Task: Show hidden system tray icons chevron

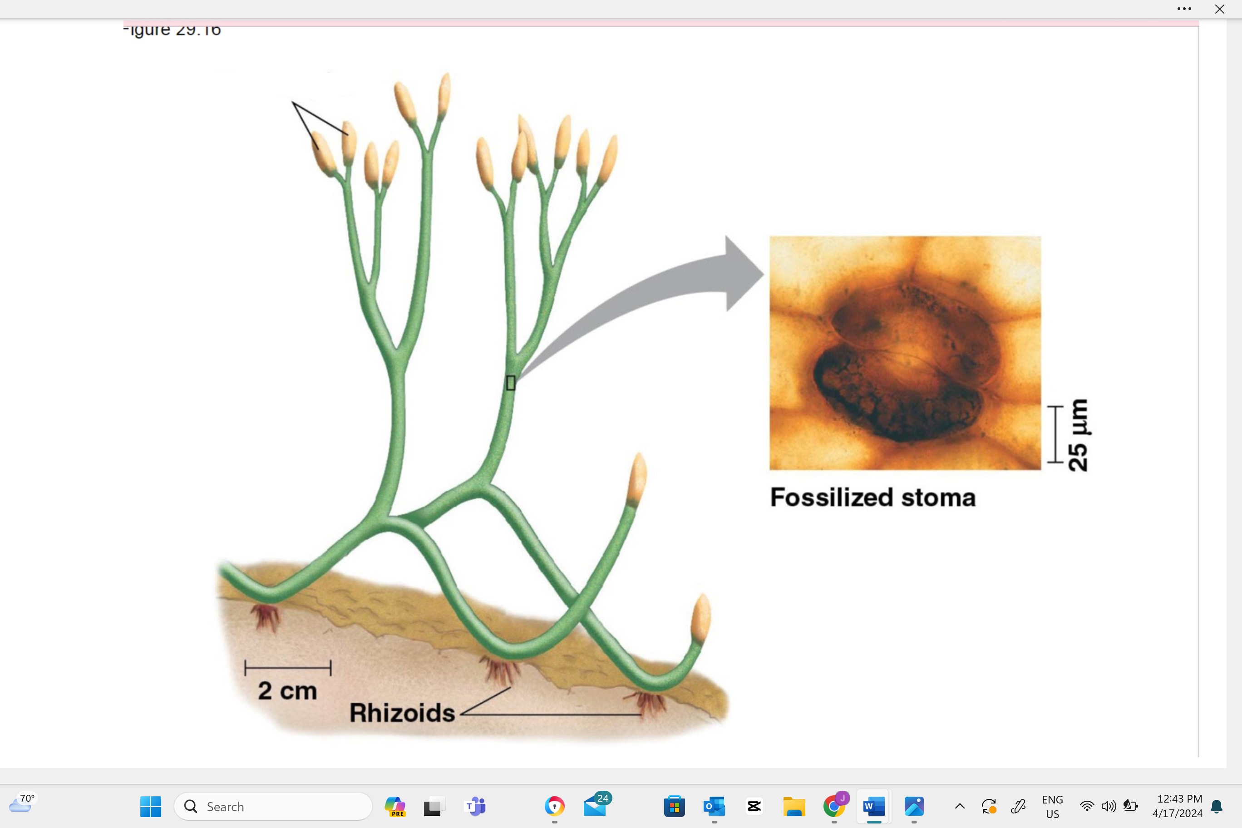Action: (x=960, y=806)
